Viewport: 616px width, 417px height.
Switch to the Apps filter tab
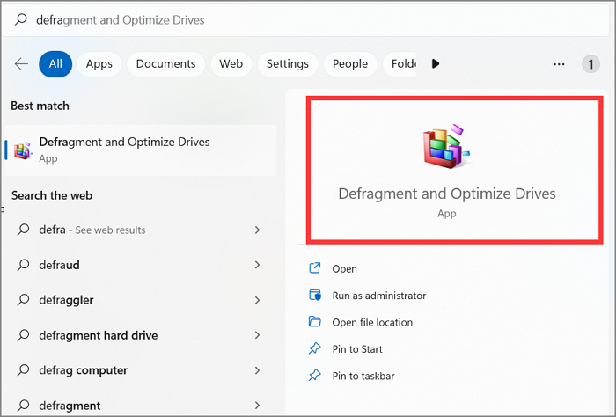pos(99,63)
